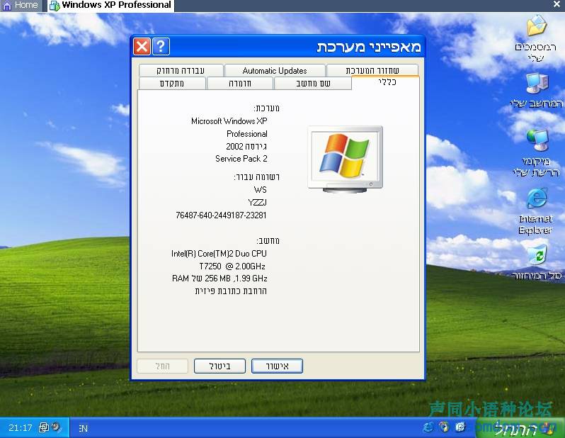Switch to the Advanced (מתקדם) tab
Image resolution: width=565 pixels, height=438 pixels.
coord(172,84)
